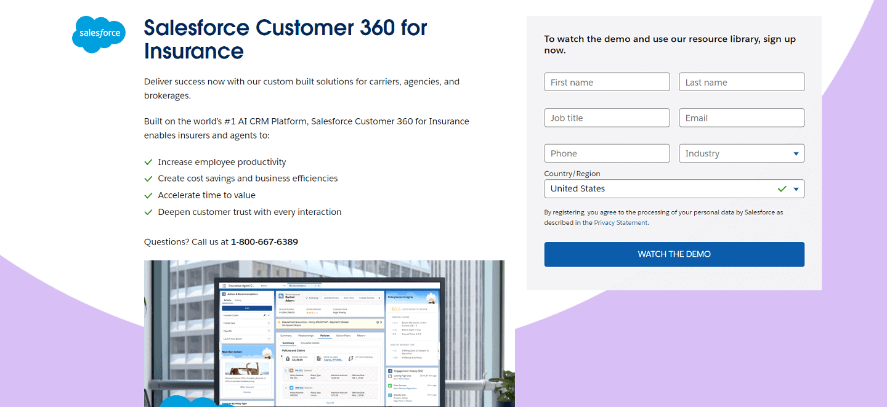Click the Open Claims document icon
Image resolution: width=887 pixels, height=407 pixels.
319,358
